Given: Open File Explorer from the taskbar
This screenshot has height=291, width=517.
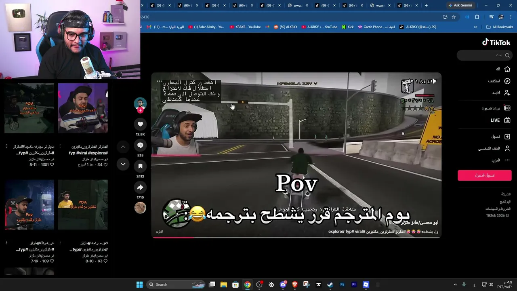Looking at the screenshot, I should pos(224,285).
